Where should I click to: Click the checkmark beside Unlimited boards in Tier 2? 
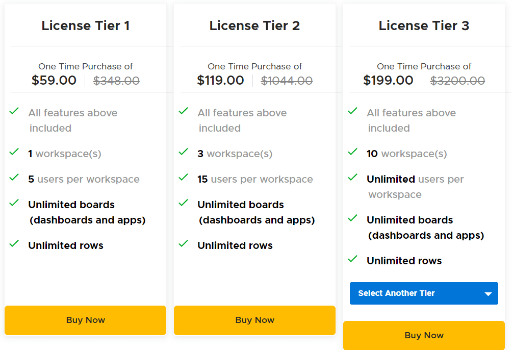(x=184, y=203)
